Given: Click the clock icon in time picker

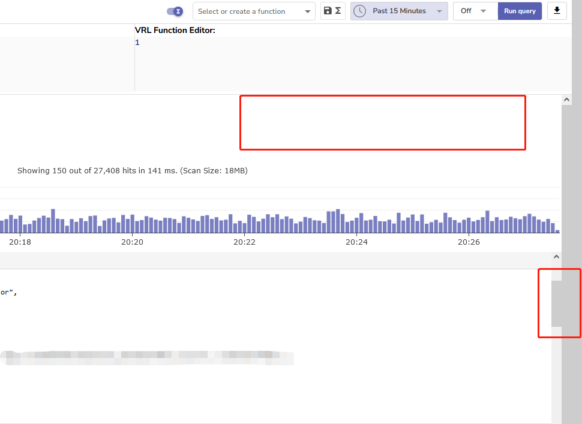Looking at the screenshot, I should coord(360,11).
